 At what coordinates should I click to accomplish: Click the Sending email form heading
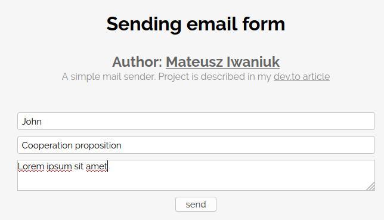pyautogui.click(x=196, y=24)
